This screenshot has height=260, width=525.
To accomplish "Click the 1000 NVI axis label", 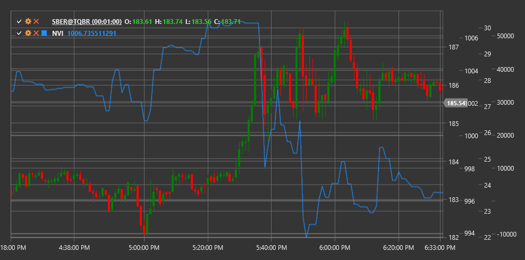I will [x=471, y=136].
